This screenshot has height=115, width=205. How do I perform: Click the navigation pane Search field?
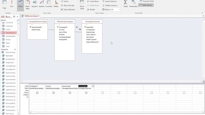coord(9,20)
